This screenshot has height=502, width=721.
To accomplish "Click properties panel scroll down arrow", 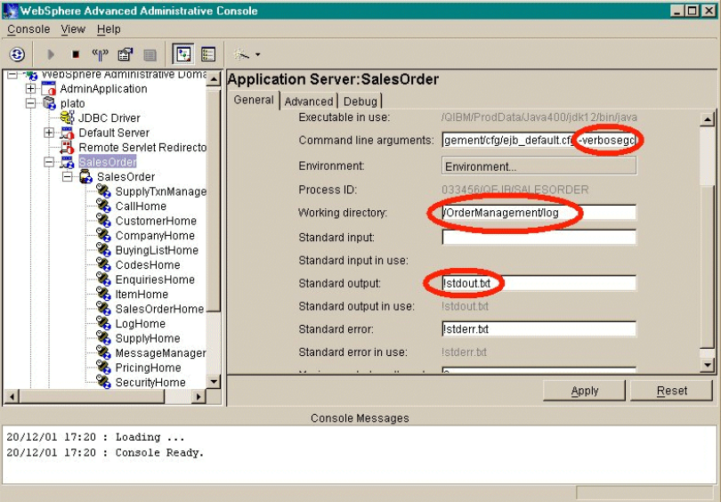I will [x=707, y=365].
